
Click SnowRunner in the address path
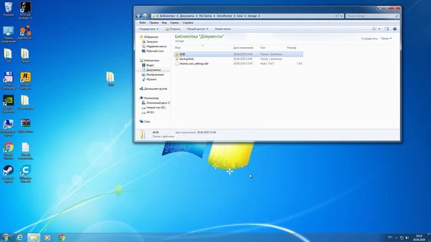click(224, 16)
